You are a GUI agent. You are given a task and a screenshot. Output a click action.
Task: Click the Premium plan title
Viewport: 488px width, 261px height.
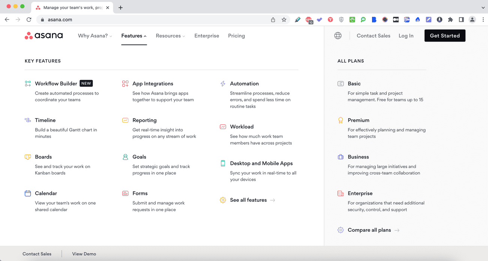coord(358,120)
